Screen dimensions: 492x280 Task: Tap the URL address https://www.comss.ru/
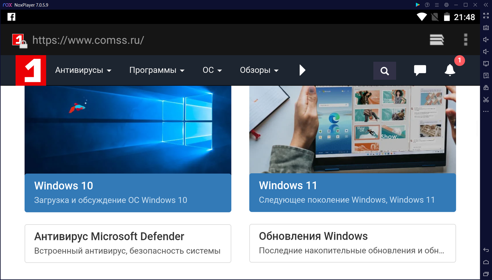tap(88, 40)
